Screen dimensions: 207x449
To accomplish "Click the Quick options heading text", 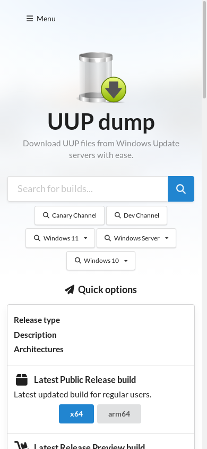I will tap(107, 289).
